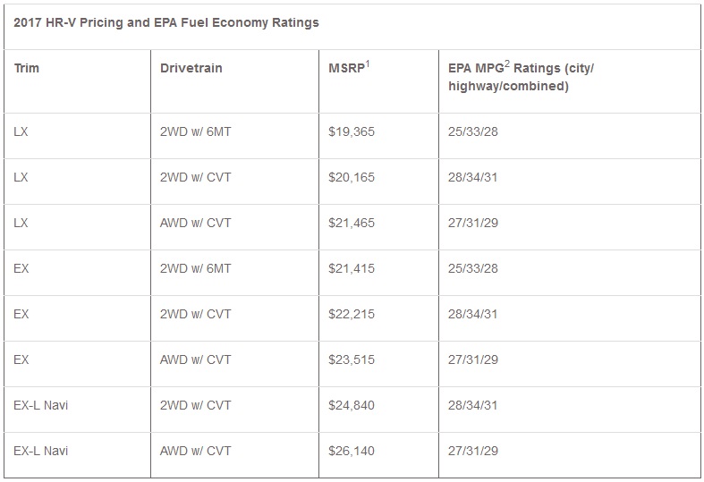Viewport: 704px width, 482px height.
Task: Click the EPA MPG Ratings header
Action: coord(521,77)
